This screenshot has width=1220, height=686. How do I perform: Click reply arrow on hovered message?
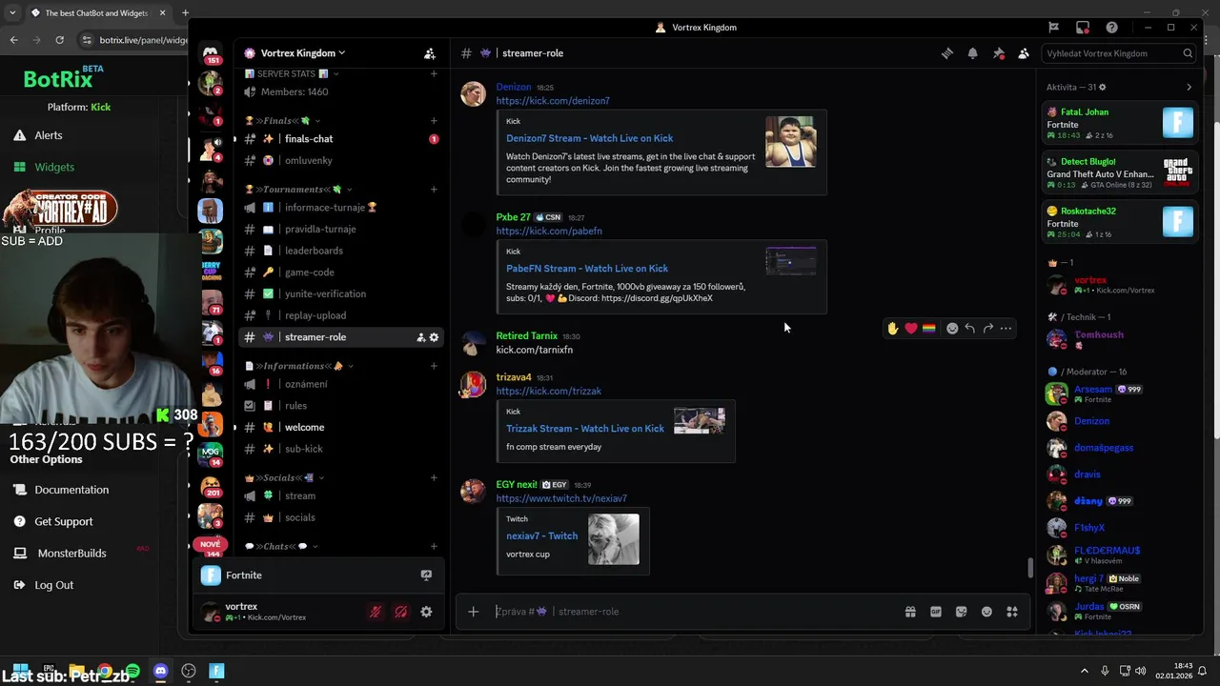point(969,328)
